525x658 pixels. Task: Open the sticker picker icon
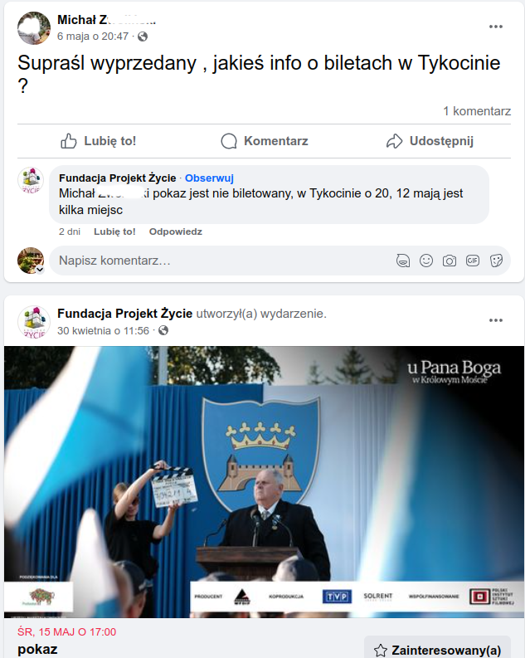[496, 261]
